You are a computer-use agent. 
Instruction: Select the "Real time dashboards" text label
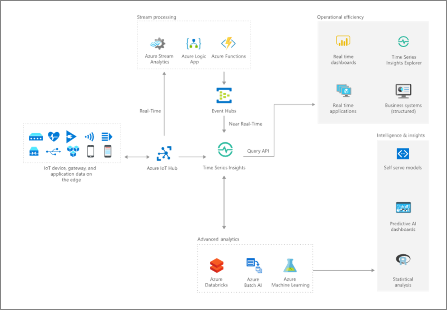click(x=343, y=59)
